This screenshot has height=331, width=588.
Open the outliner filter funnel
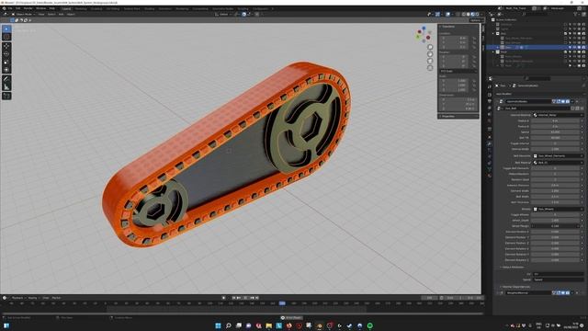pyautogui.click(x=576, y=15)
